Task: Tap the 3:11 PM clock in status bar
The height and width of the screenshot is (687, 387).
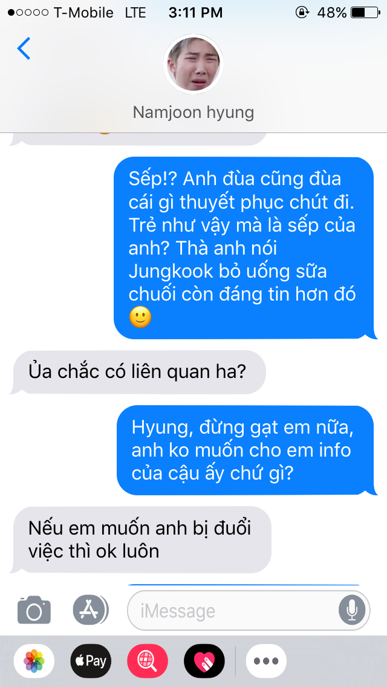Action: (x=195, y=13)
